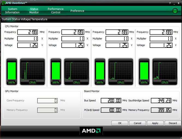Viewport: 182px width, 139px height.
Task: Click the fourth core Frequency field
Action: click(x=161, y=32)
